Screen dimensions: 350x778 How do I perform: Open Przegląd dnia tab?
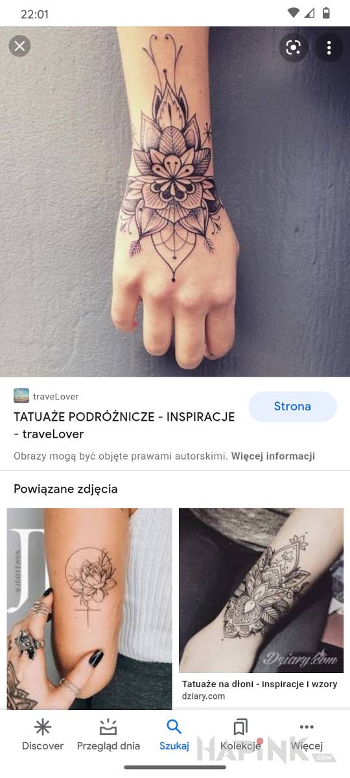click(x=108, y=735)
